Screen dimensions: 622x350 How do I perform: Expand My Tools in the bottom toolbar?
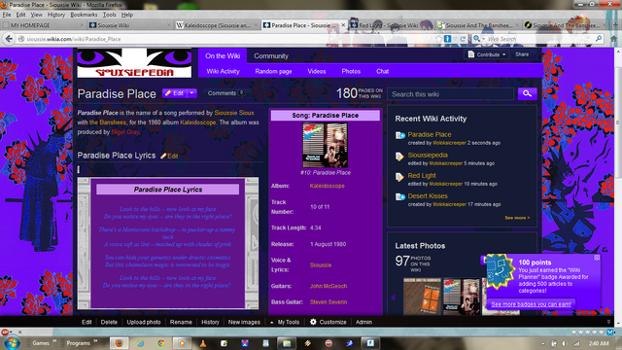tap(285, 322)
